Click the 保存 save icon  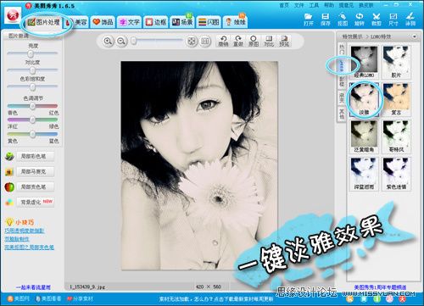(x=326, y=19)
